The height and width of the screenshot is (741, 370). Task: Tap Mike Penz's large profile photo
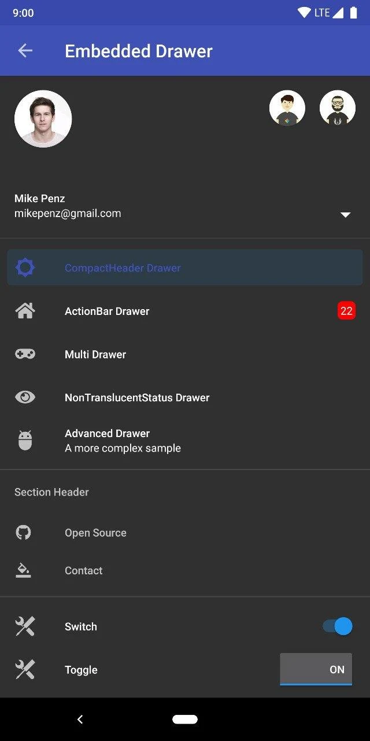click(43, 119)
